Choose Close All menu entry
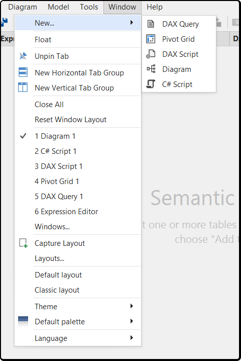This screenshot has width=241, height=361. coord(78,105)
